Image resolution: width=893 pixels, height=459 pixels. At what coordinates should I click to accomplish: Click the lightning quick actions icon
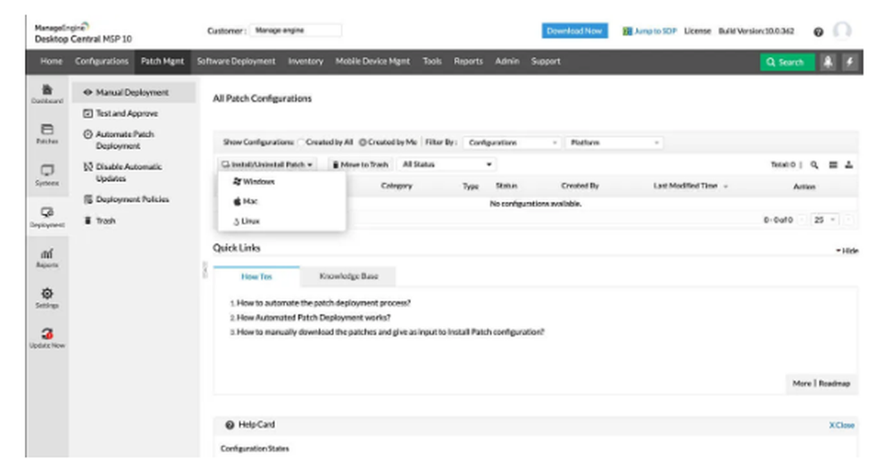[x=849, y=63]
